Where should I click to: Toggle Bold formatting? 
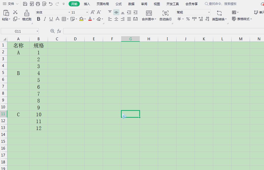point(39,19)
